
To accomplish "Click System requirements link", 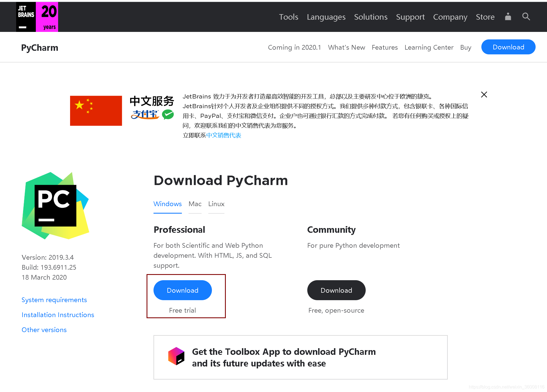I will coord(54,300).
